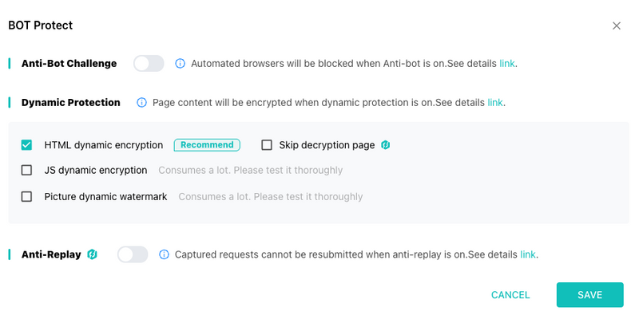Click the CANCEL button

point(510,295)
